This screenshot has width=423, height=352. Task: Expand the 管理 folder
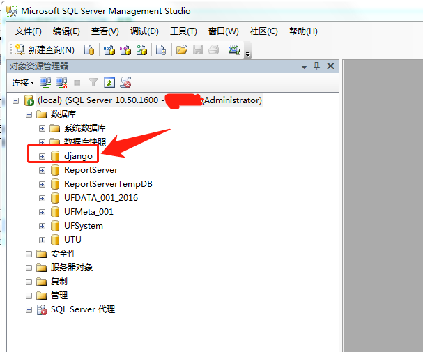(x=29, y=296)
